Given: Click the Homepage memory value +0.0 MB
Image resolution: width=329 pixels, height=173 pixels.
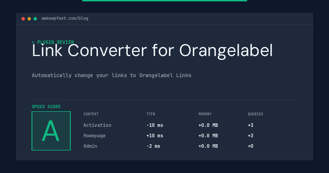Looking at the screenshot, I should [x=208, y=136].
